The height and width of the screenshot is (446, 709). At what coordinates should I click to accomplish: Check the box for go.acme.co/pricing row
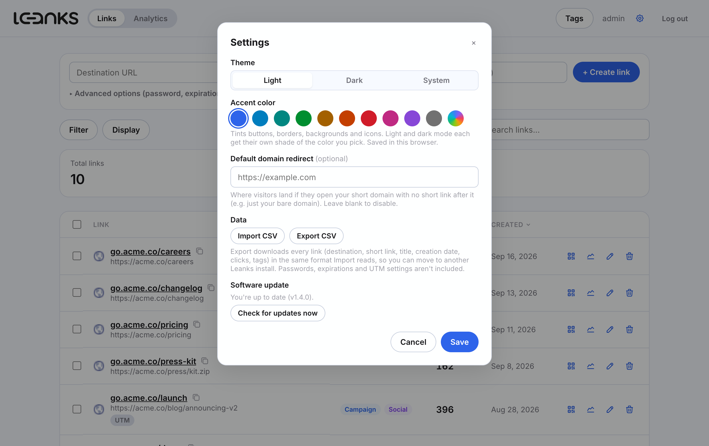(x=77, y=329)
